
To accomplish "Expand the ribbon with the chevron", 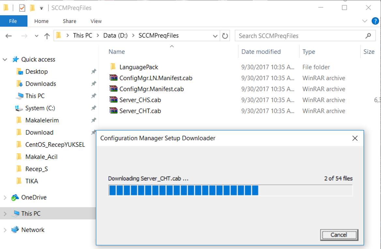I will [364, 21].
